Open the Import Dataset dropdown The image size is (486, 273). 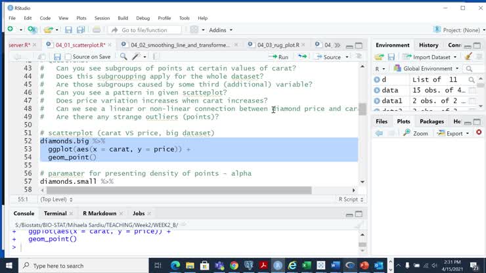pyautogui.click(x=430, y=57)
